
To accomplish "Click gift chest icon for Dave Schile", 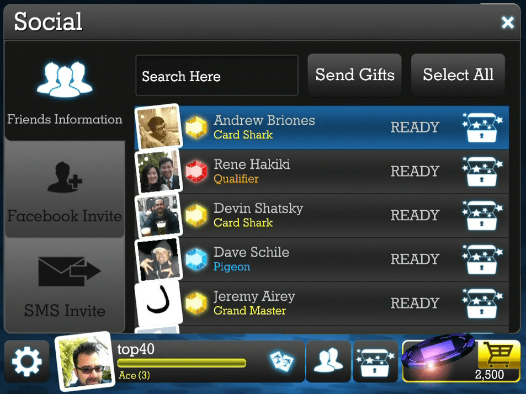I will (482, 259).
